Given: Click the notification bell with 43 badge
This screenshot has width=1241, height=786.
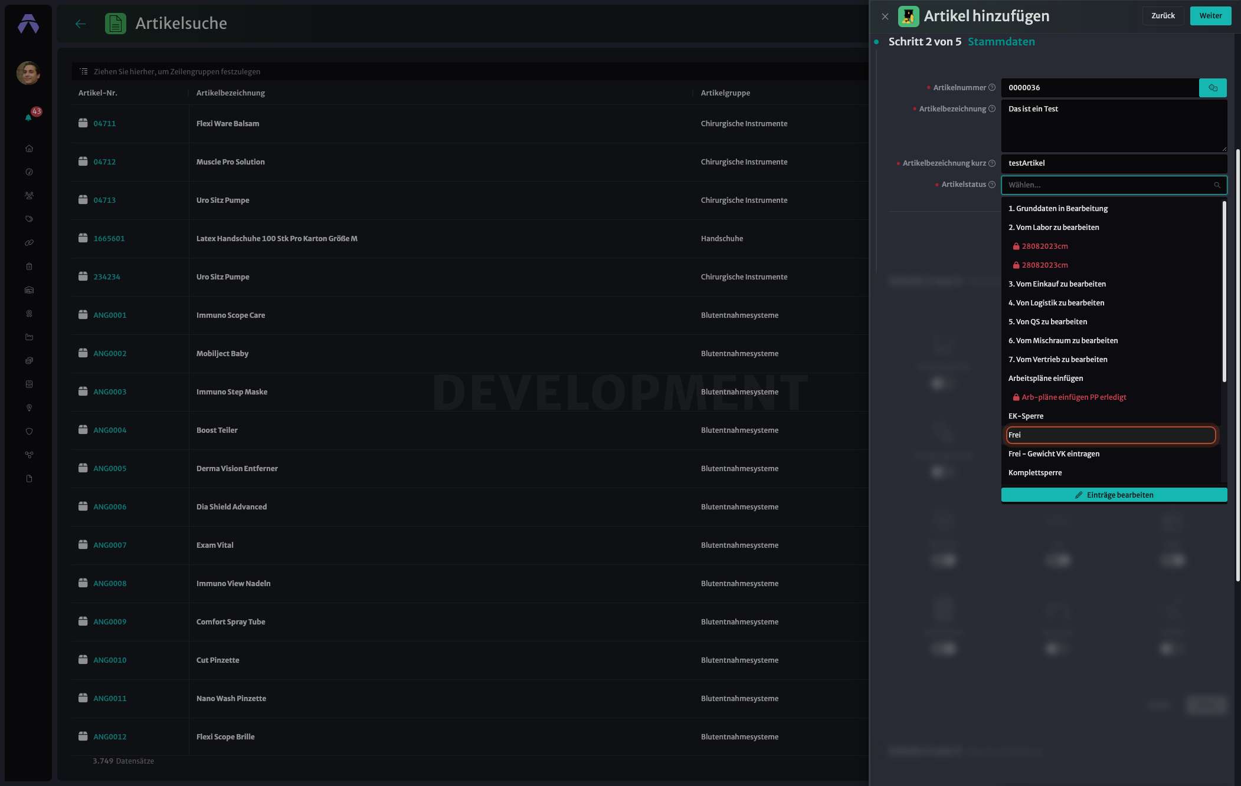Looking at the screenshot, I should [x=29, y=116].
